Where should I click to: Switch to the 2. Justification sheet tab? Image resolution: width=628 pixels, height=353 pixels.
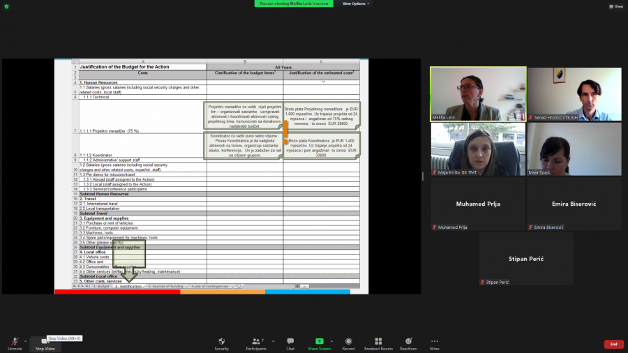tap(128, 287)
